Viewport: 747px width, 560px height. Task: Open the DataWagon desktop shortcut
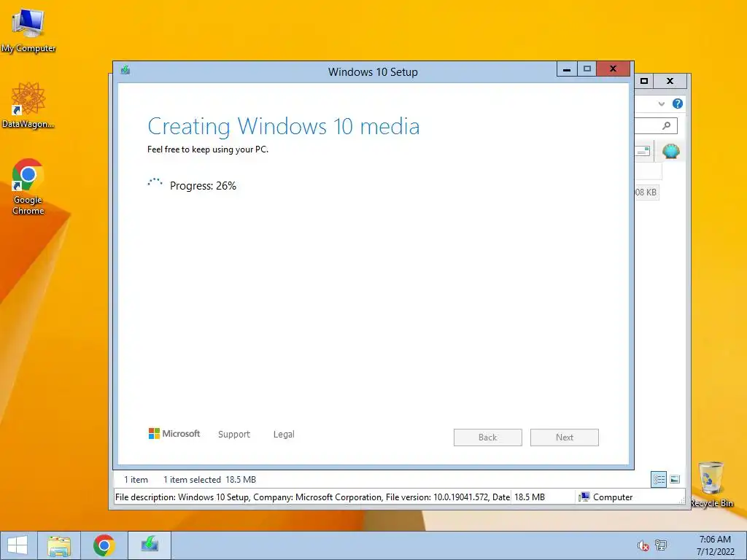click(x=28, y=106)
